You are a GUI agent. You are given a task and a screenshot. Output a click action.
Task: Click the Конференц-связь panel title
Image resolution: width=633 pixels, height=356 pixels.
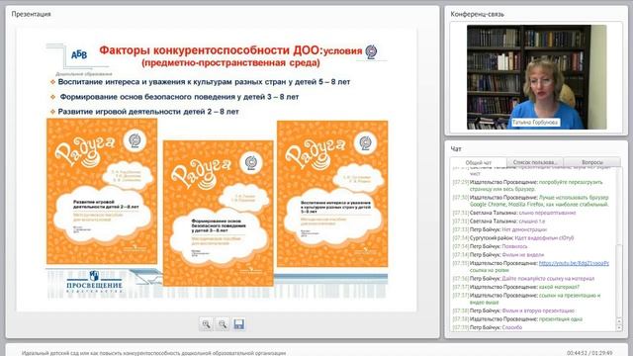tap(477, 14)
